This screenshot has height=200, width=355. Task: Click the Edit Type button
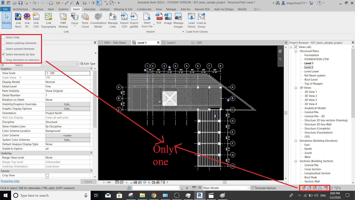88,64
